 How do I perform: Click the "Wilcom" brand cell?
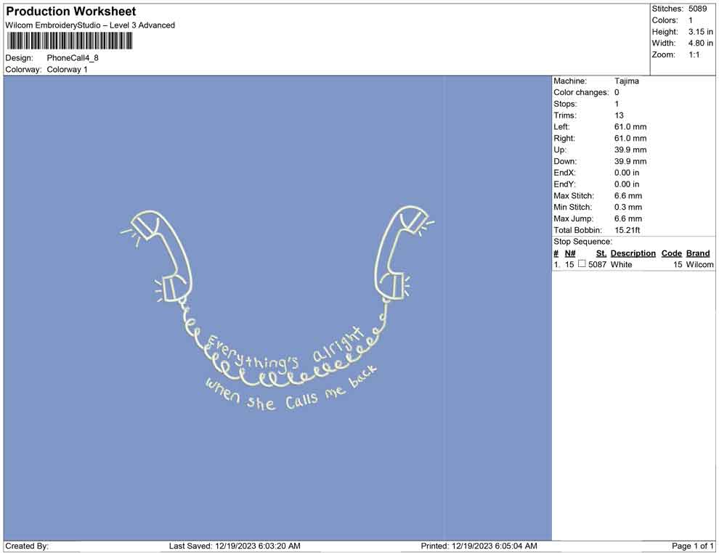click(699, 264)
